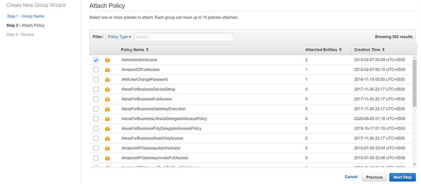Viewport: 421px width, 184px height.
Task: Click the scrollbar down arrow
Action: (x=414, y=164)
